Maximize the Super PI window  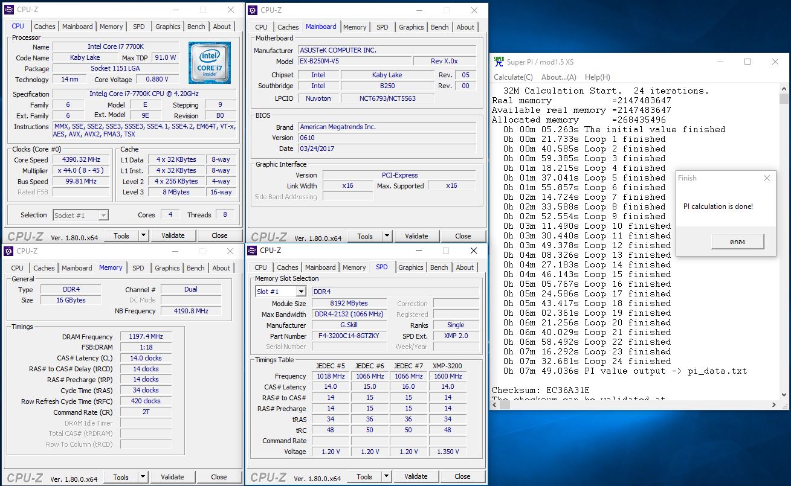747,62
